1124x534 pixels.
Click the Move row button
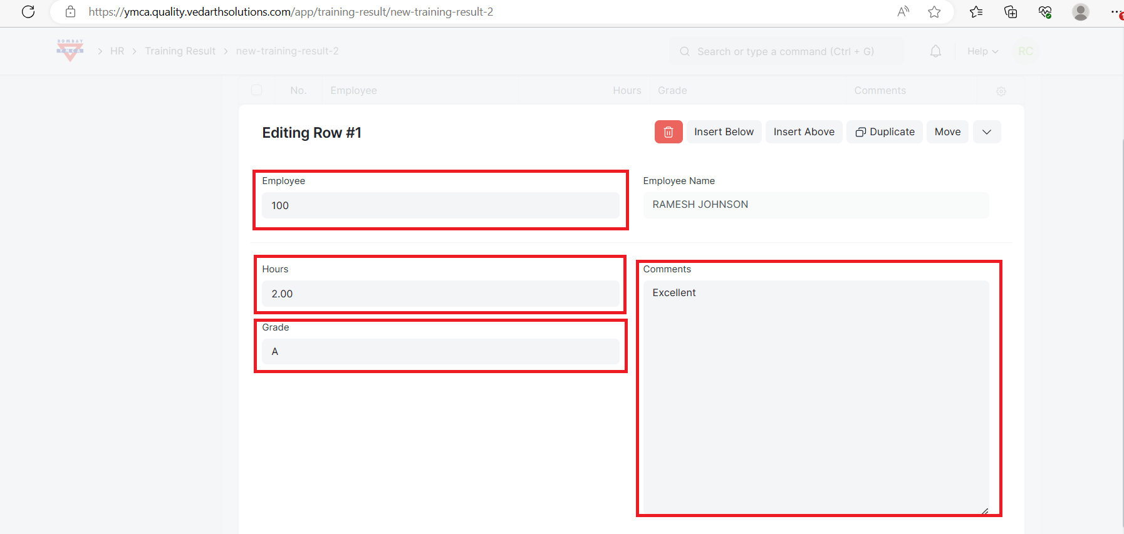947,132
